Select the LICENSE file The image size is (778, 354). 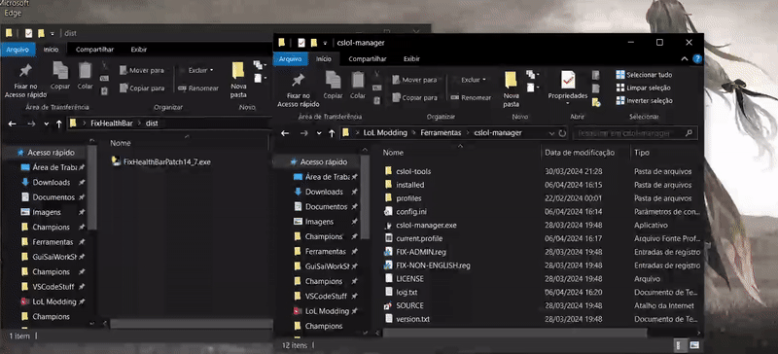pyautogui.click(x=404, y=278)
